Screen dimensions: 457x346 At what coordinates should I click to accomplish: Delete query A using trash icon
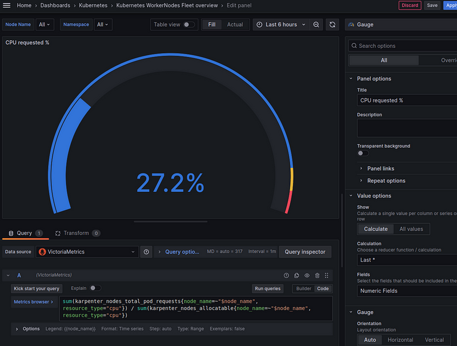point(317,275)
